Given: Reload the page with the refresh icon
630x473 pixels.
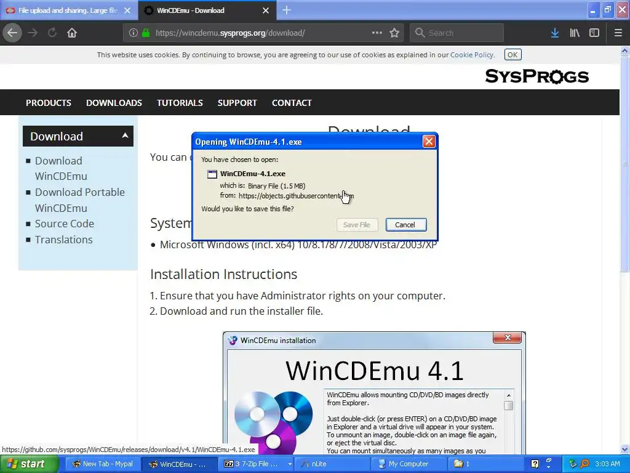Looking at the screenshot, I should [x=52, y=33].
